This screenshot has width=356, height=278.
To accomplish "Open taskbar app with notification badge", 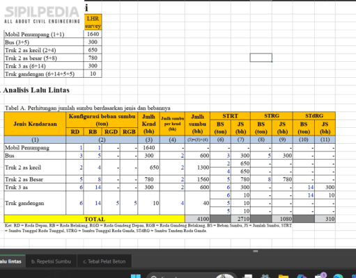I will tap(320, 276).
